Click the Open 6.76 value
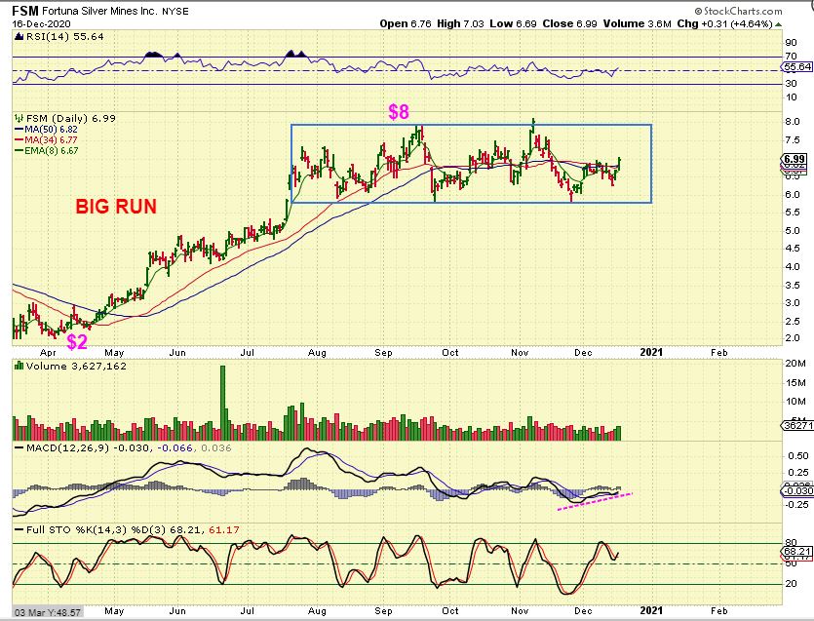The width and height of the screenshot is (814, 621). tap(405, 23)
